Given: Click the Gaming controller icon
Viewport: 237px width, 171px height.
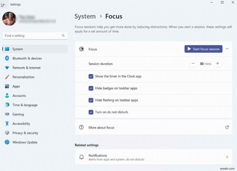Looking at the screenshot, I should (x=7, y=114).
